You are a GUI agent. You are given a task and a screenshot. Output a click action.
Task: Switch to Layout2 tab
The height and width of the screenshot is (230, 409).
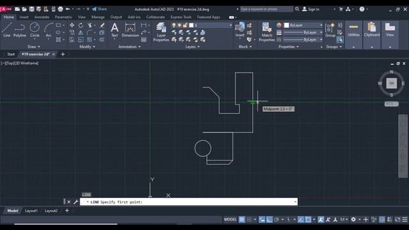51,211
